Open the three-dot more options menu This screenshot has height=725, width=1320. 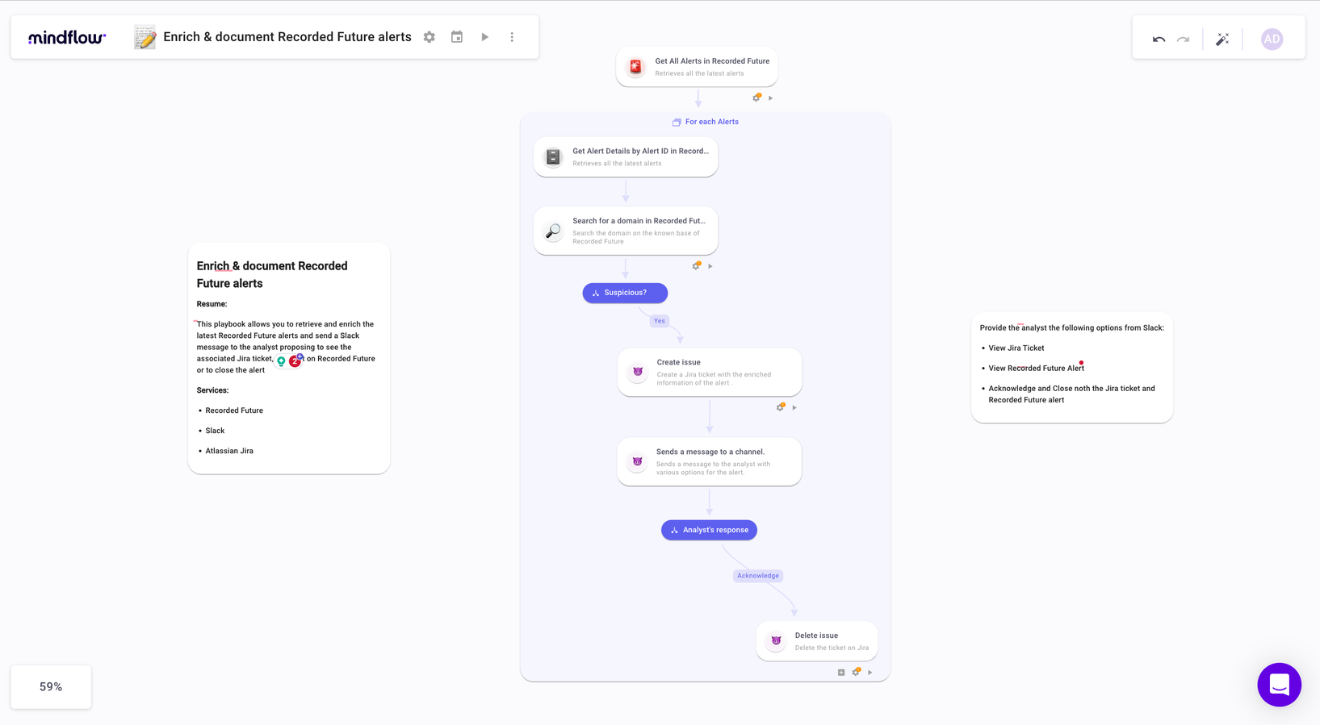point(512,37)
